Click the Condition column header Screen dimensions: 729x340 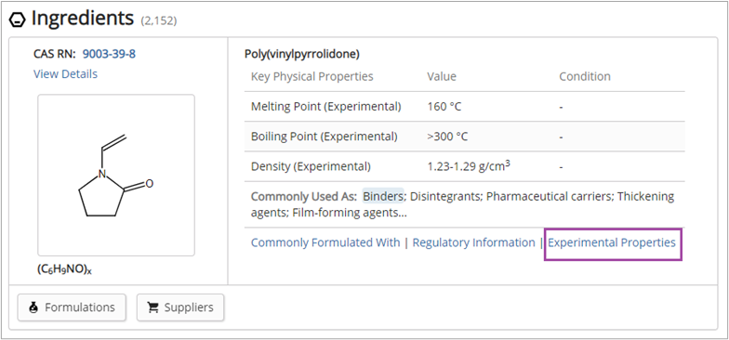(x=585, y=76)
